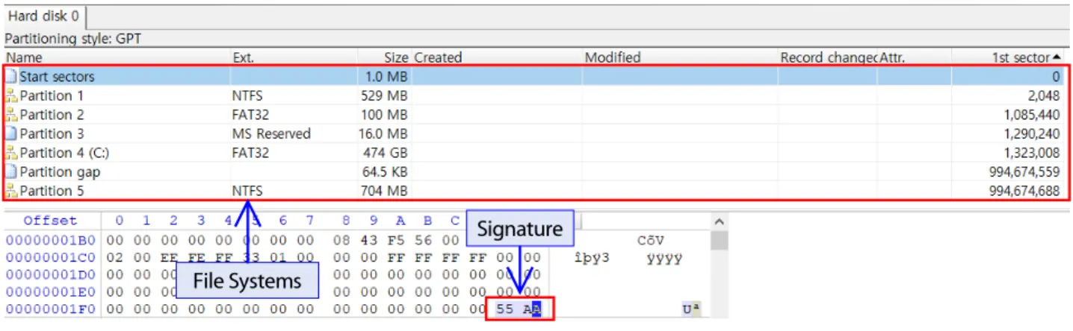The image size is (1073, 331).
Task: Click hex byte 43 in row 1B0
Action: click(369, 240)
